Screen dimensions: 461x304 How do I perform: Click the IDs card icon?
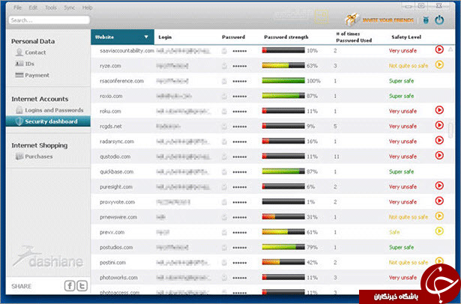19,64
